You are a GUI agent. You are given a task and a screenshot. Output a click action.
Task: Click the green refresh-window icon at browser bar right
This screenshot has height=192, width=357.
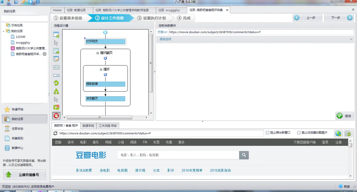click(x=348, y=134)
